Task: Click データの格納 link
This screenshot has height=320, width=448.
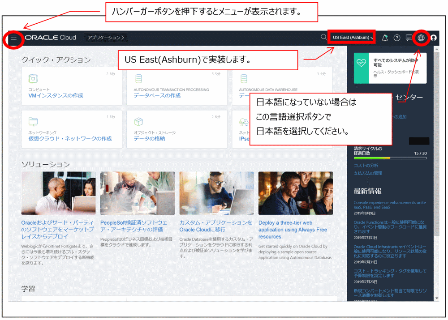Action: coord(150,139)
